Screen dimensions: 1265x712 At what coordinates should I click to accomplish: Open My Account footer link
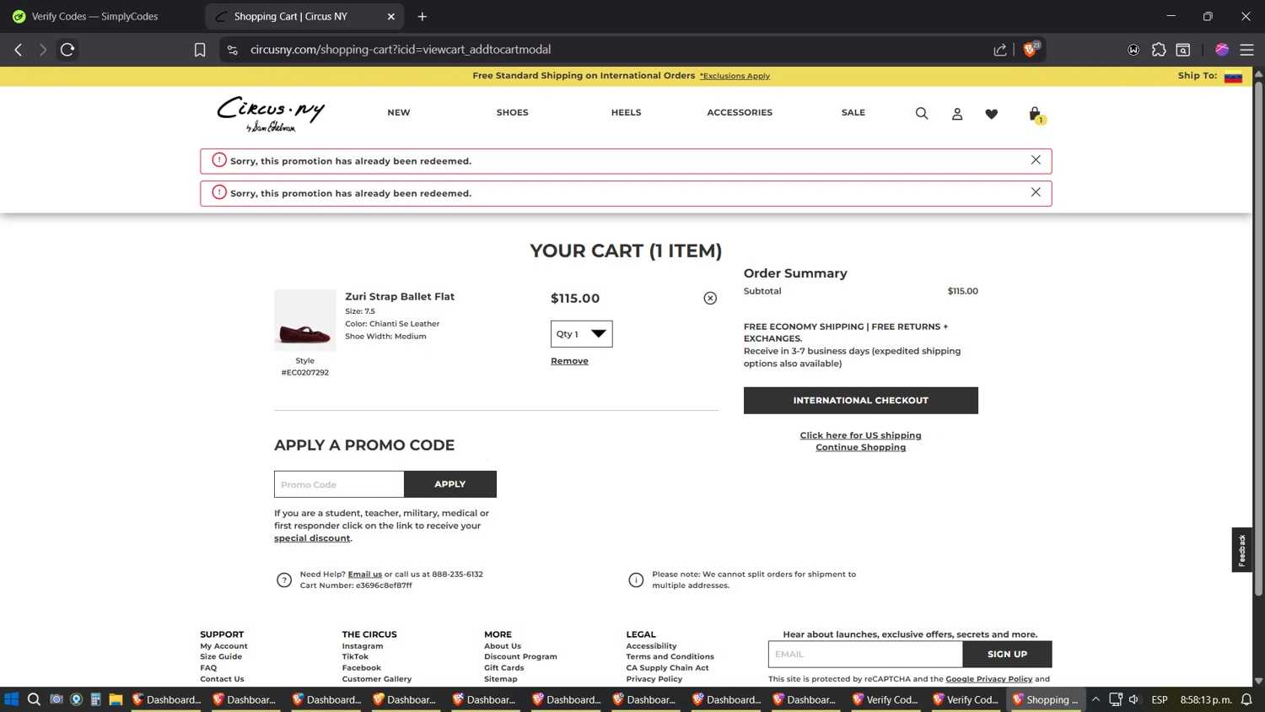click(x=223, y=646)
